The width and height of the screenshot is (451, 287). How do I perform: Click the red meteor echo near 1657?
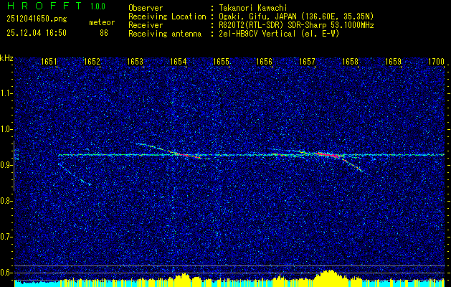tap(328, 155)
